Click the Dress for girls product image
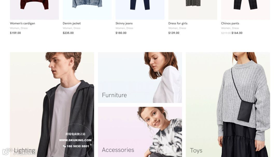Image resolution: width=280 pixels, height=157 pixels. pyautogui.click(x=193, y=10)
